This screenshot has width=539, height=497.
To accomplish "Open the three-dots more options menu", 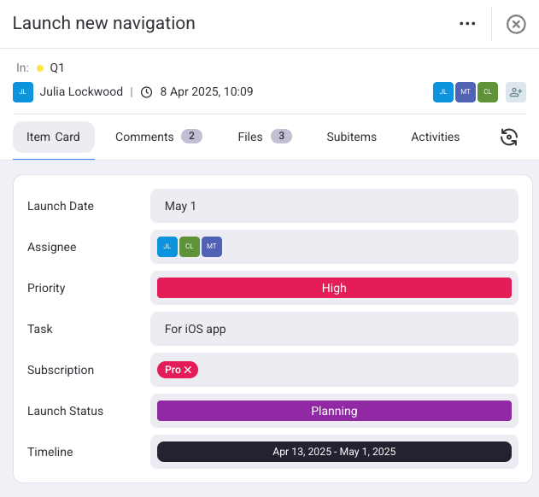I will (x=467, y=24).
